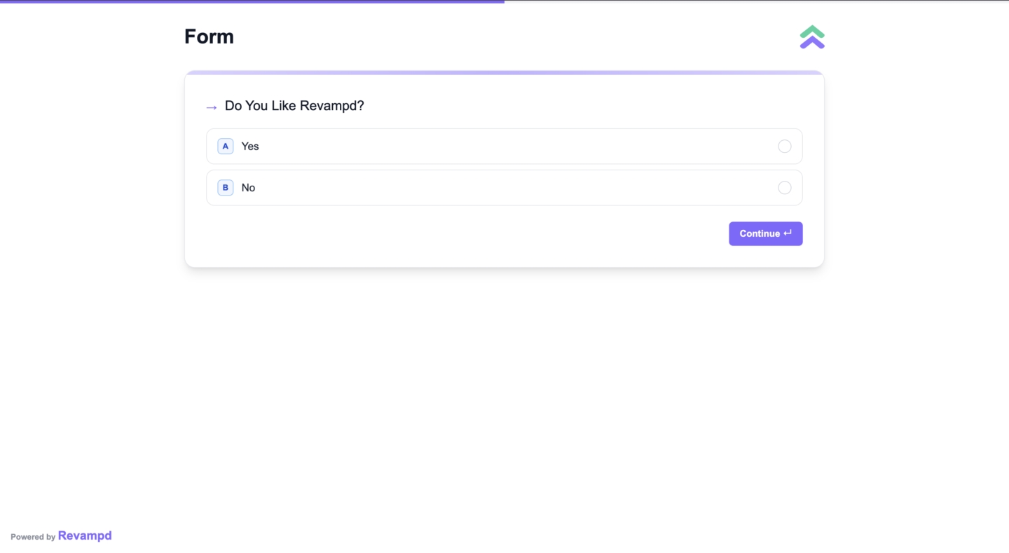Click the "Powered by" footer text
The image size is (1009, 553).
[33, 537]
